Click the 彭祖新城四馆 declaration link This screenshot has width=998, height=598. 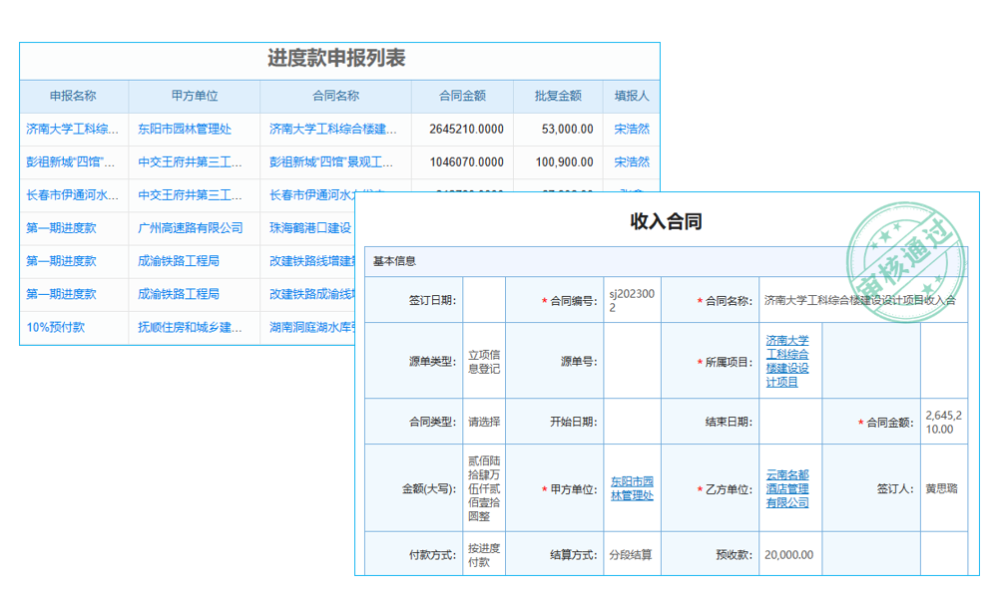click(67, 160)
